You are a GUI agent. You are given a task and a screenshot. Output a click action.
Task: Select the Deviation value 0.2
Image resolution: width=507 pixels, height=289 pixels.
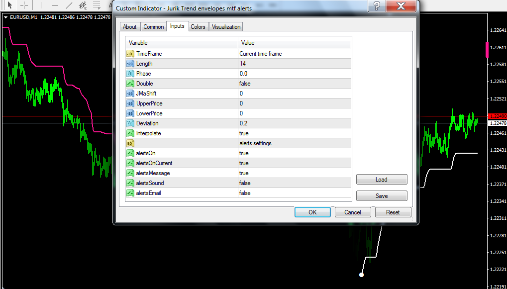click(x=295, y=123)
